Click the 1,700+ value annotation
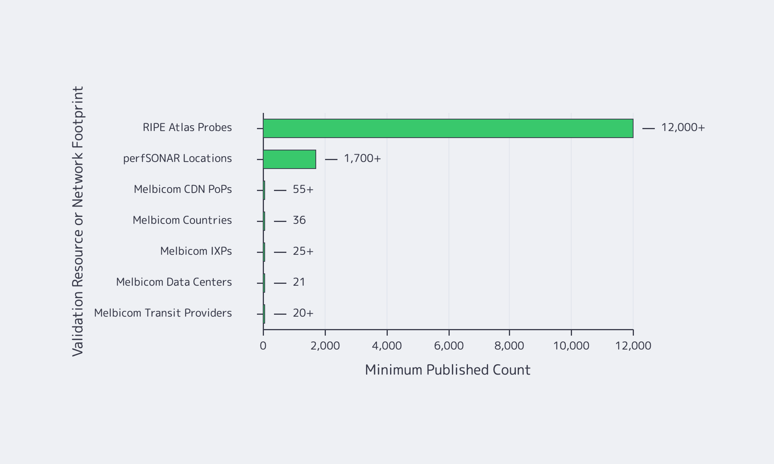This screenshot has height=464, width=774. point(363,158)
